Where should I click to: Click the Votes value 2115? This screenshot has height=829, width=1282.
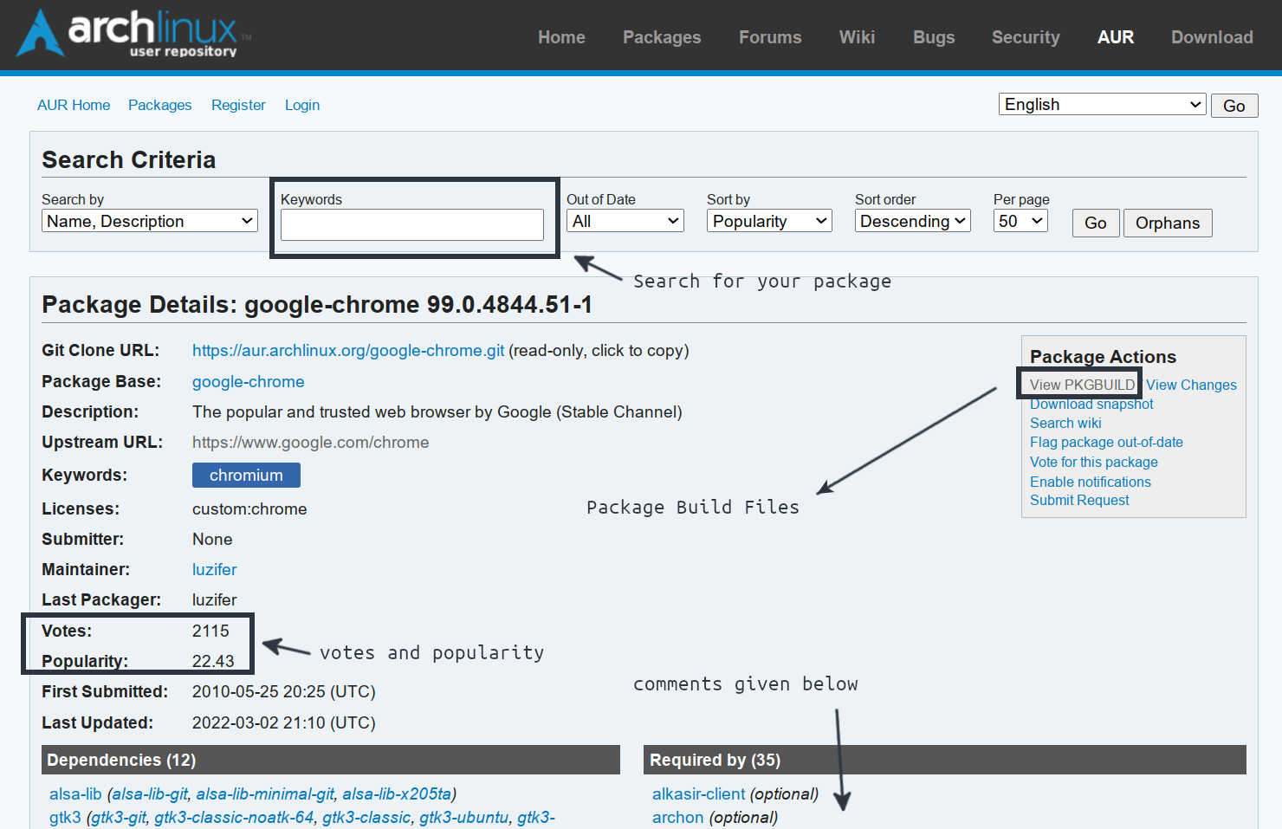click(x=210, y=631)
